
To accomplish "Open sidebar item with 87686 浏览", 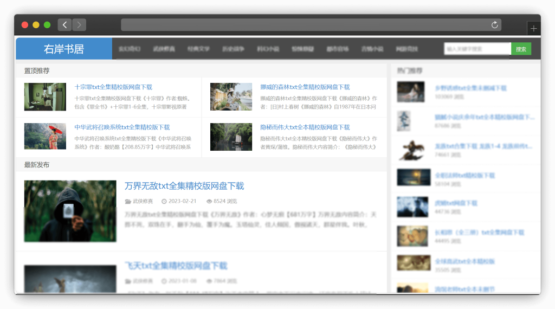I will tap(485, 117).
